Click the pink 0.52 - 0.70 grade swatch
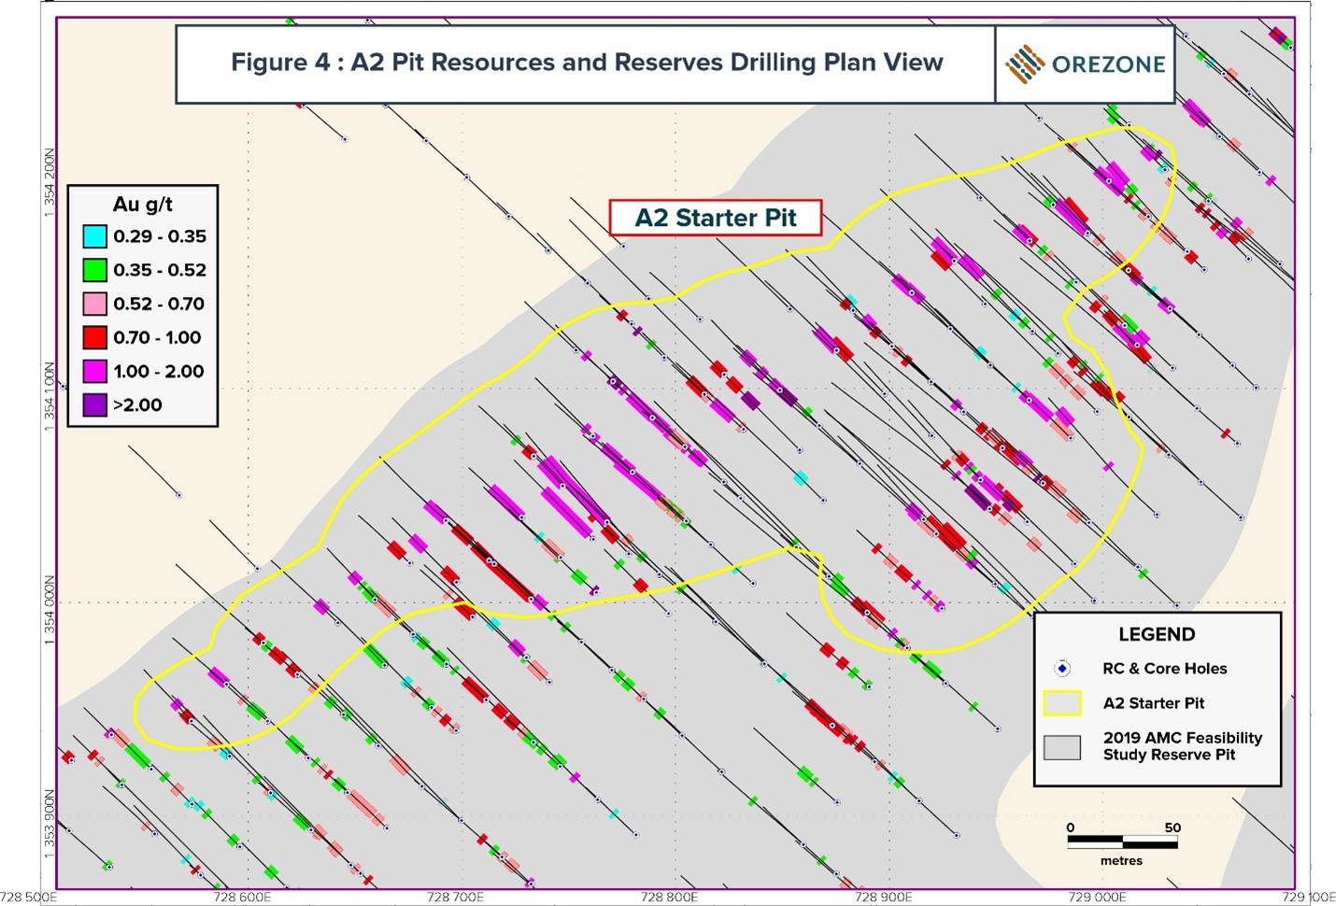The width and height of the screenshot is (1336, 906). [x=92, y=304]
